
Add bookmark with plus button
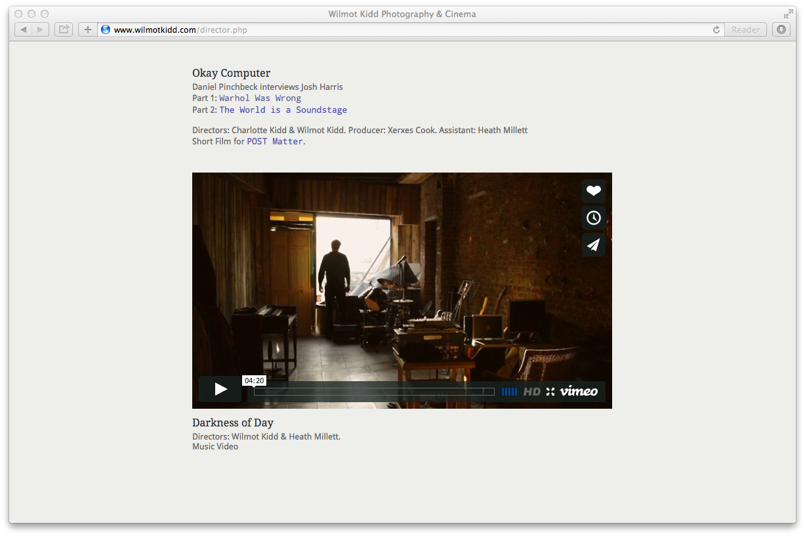point(88,30)
